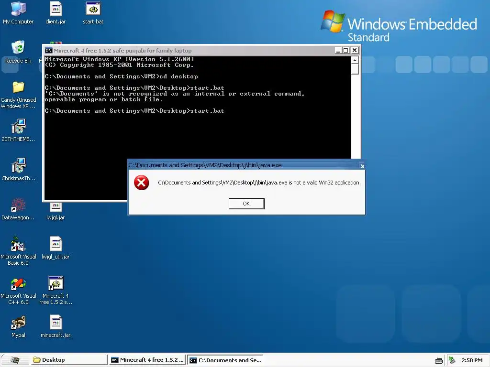The width and height of the screenshot is (490, 367).
Task: Select the Minecraft 4 free 1.5.2 shortcut
Action: click(56, 291)
